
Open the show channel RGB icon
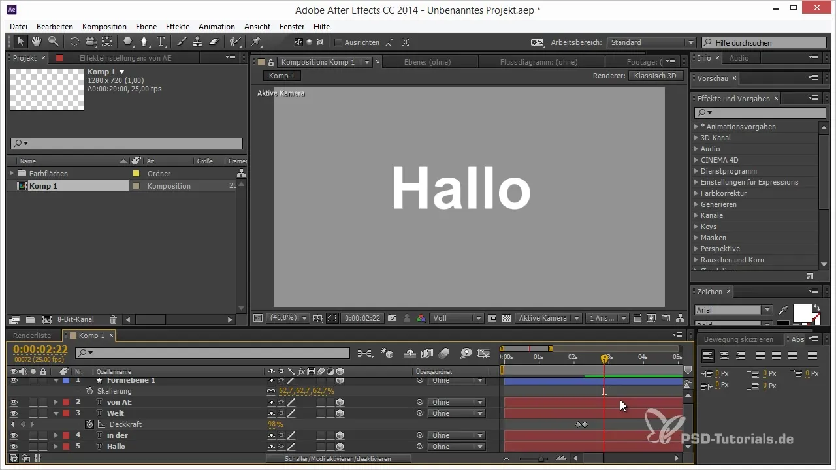tap(421, 318)
